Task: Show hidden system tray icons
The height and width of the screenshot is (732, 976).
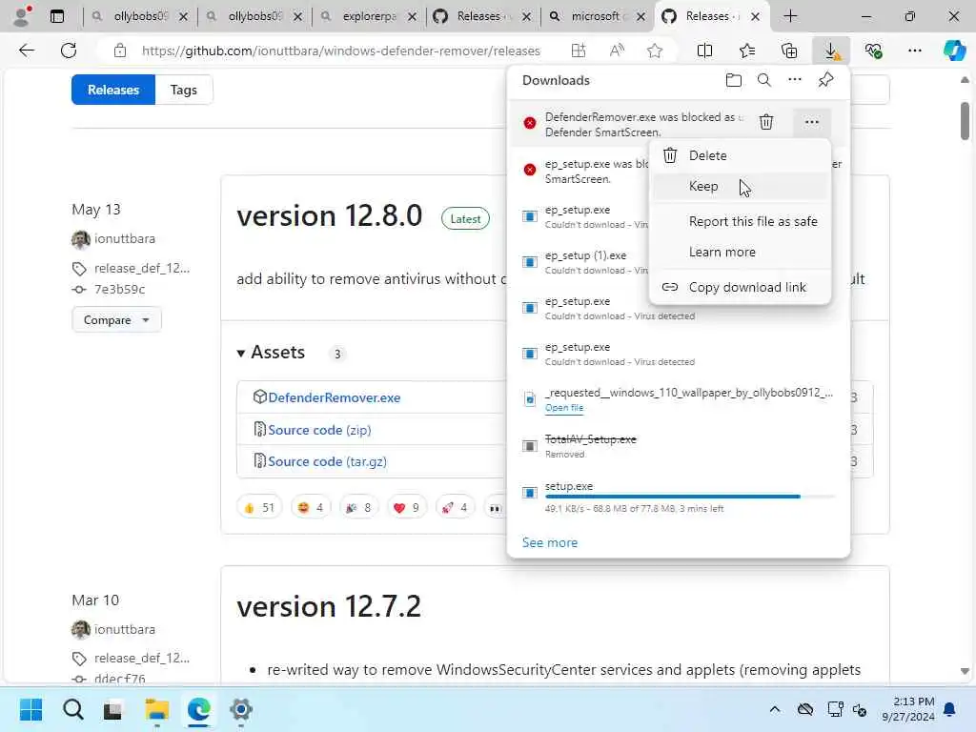Action: [x=774, y=709]
